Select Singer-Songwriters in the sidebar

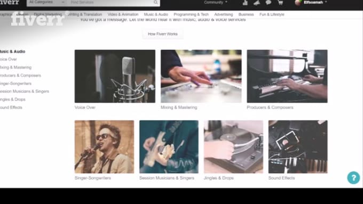pos(15,84)
